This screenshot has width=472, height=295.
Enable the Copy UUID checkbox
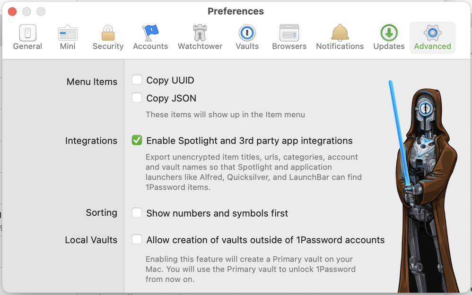coord(137,80)
